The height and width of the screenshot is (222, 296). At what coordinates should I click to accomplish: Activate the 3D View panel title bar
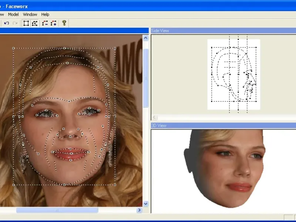(x=223, y=125)
